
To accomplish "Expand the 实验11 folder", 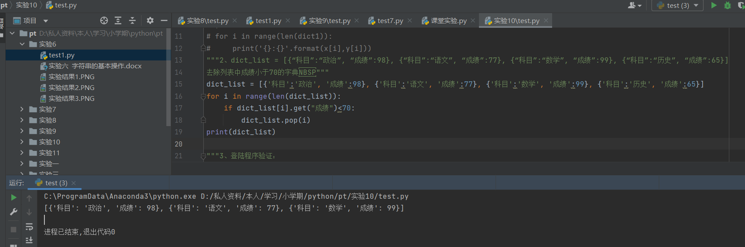I will 22,153.
